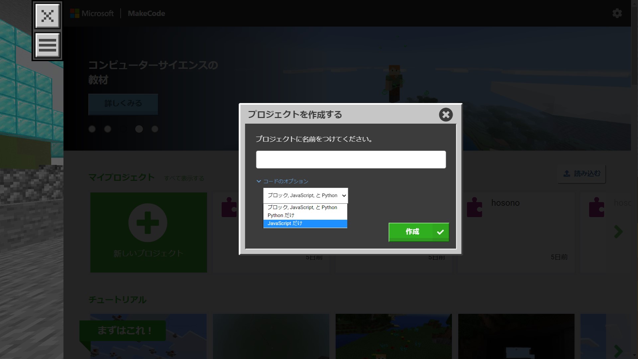Select the "JavaScript だけ" option

[x=305, y=223]
